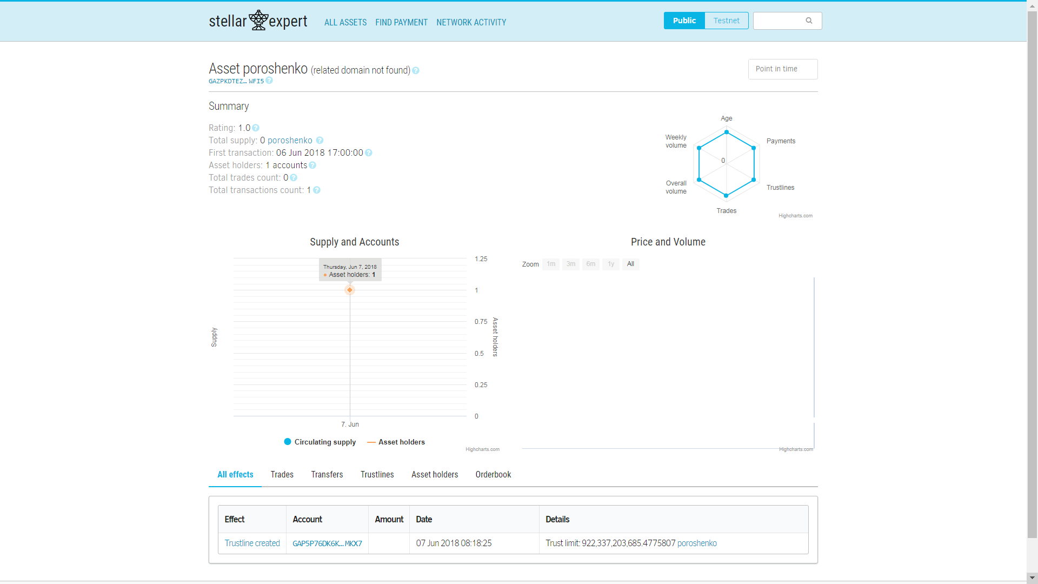Switch to Asset holders tab
1038x584 pixels.
pyautogui.click(x=435, y=475)
